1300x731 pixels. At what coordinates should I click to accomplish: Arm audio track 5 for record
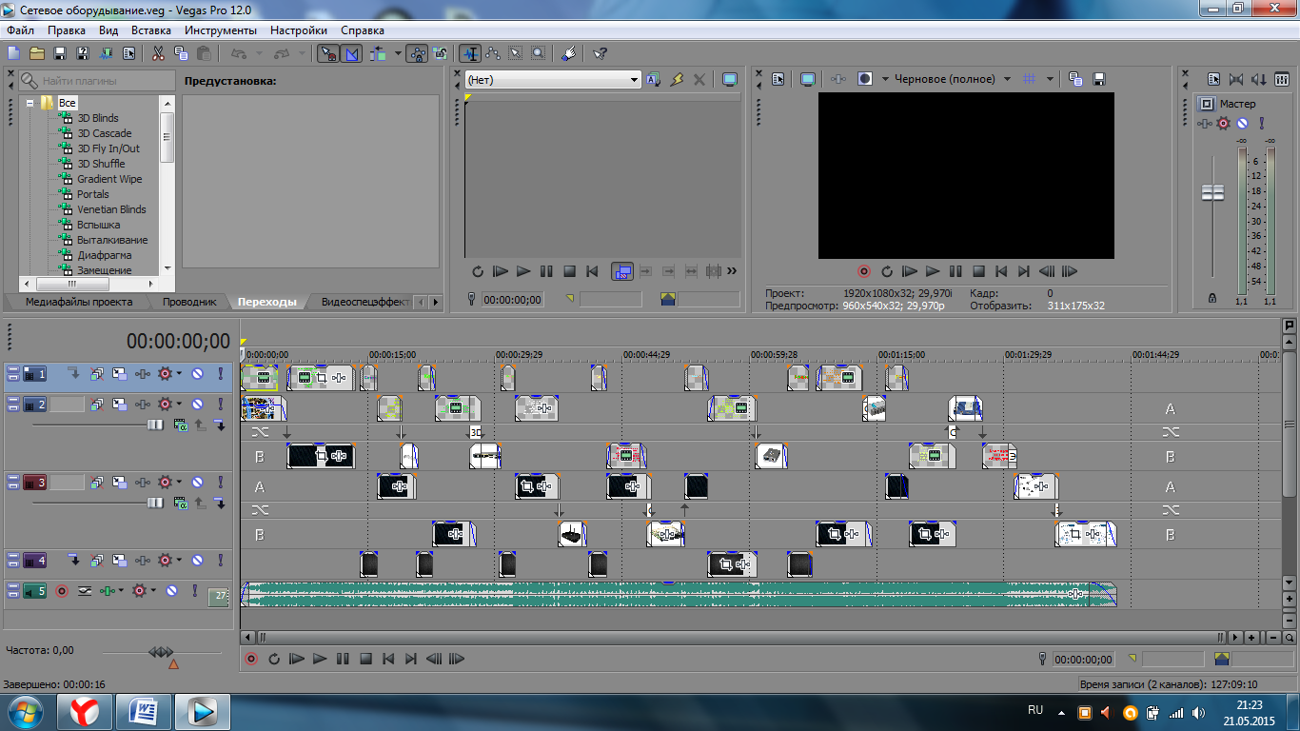point(62,591)
